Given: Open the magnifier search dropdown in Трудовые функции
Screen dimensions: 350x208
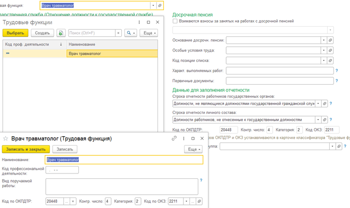Looking at the screenshot, I should pos(130,33).
